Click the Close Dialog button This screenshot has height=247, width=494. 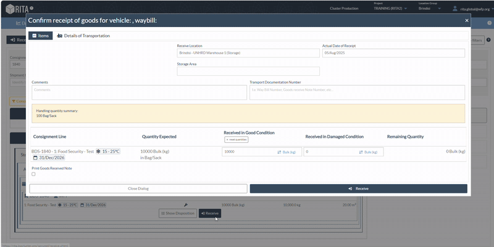[138, 188]
